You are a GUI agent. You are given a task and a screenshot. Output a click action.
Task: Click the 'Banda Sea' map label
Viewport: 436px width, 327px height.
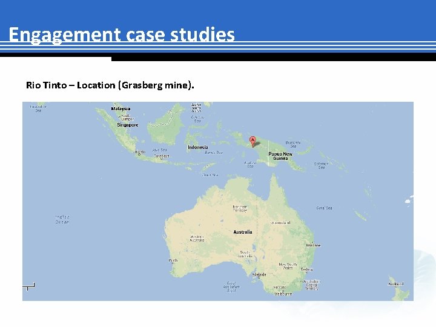(x=214, y=153)
